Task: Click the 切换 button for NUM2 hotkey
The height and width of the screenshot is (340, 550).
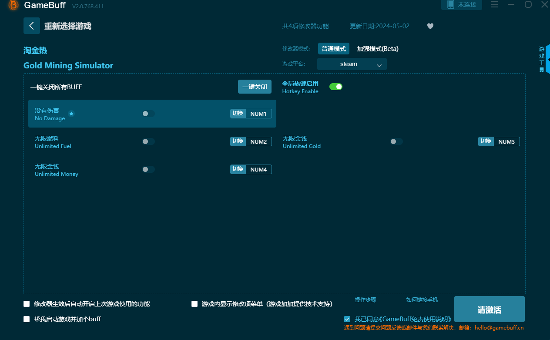Action: 238,141
